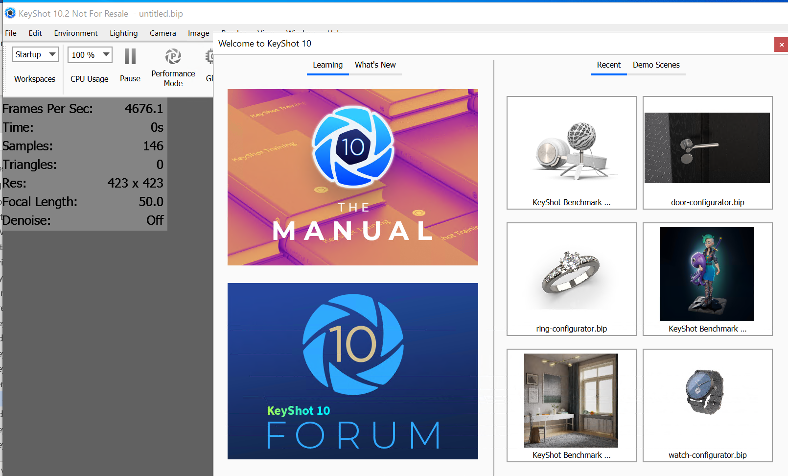Open the Environment menu
This screenshot has height=476, width=788.
coord(76,33)
